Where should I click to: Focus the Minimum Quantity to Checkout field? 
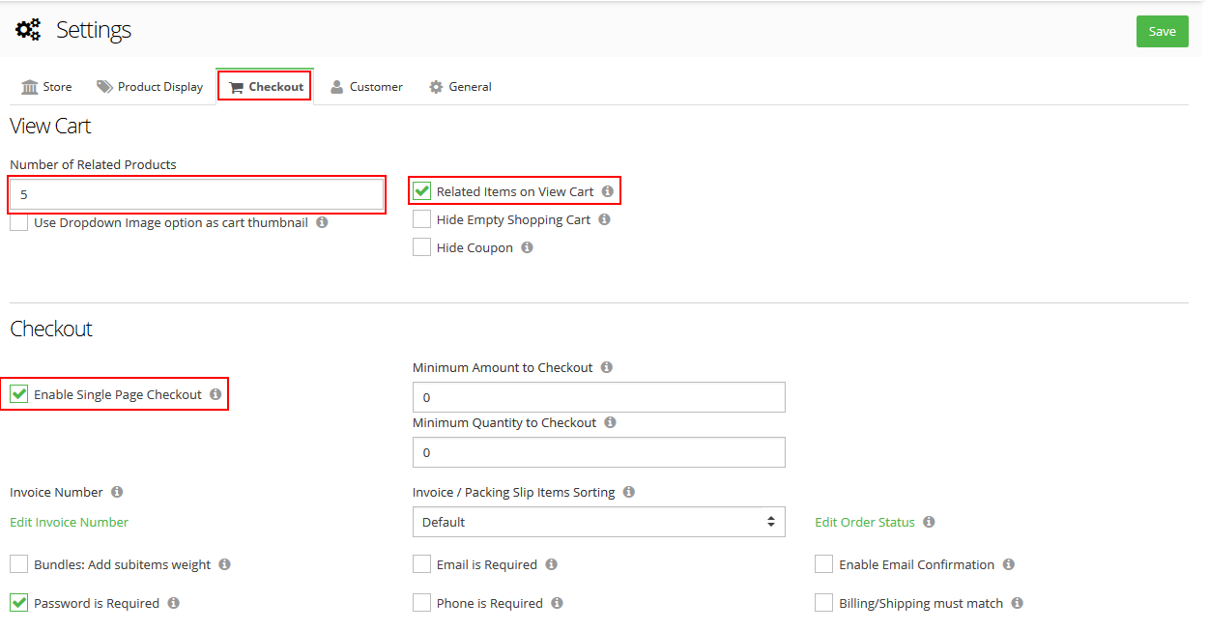598,452
